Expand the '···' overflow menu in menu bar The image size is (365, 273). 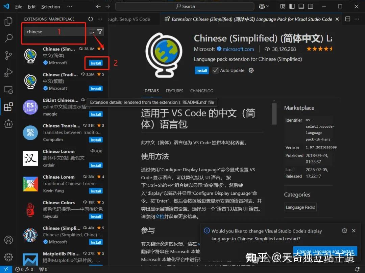point(70,6)
